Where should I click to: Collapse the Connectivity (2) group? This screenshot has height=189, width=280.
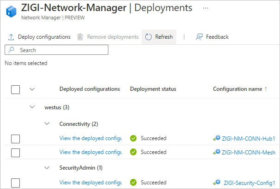pyautogui.click(x=47, y=124)
